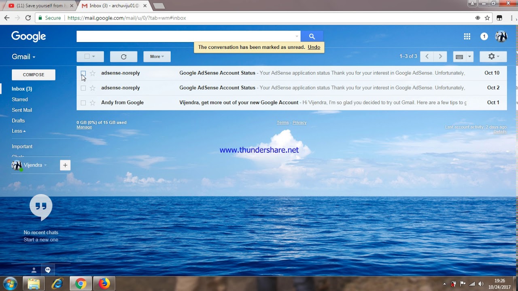Viewport: 518px width, 291px height.
Task: Open the settings gear dropdown
Action: [493, 57]
